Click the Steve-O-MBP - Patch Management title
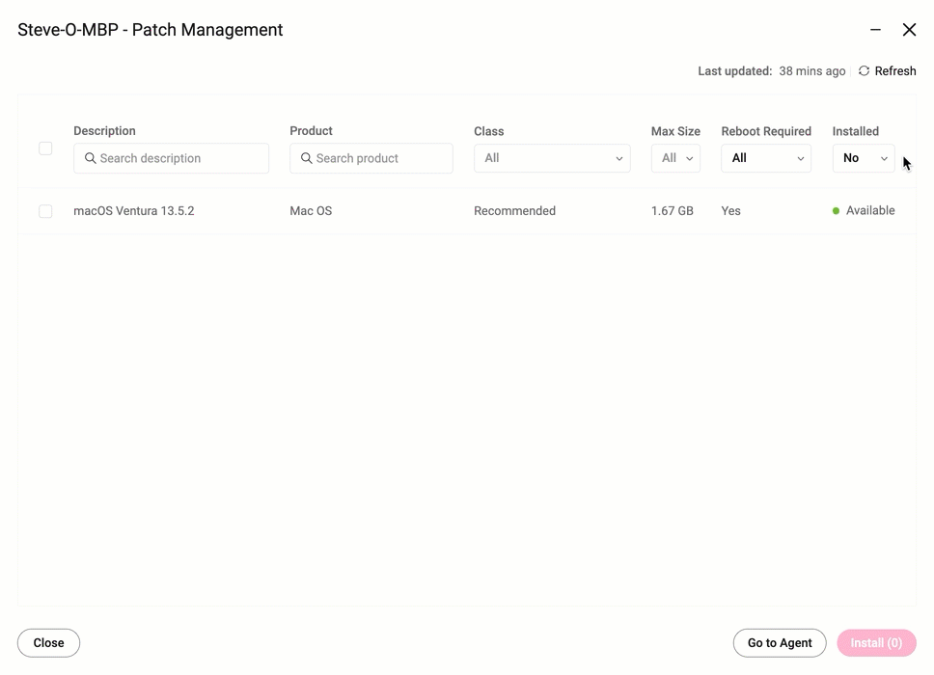 [x=151, y=30]
